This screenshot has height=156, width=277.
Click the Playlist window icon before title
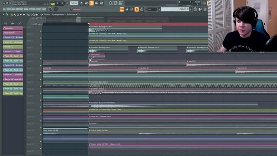tap(42, 14)
